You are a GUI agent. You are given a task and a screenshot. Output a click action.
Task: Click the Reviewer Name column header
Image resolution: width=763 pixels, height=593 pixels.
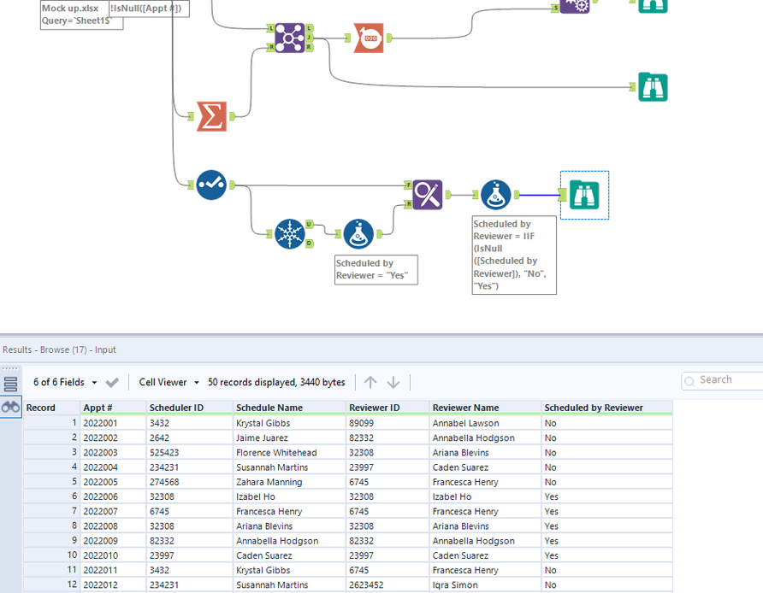(464, 408)
